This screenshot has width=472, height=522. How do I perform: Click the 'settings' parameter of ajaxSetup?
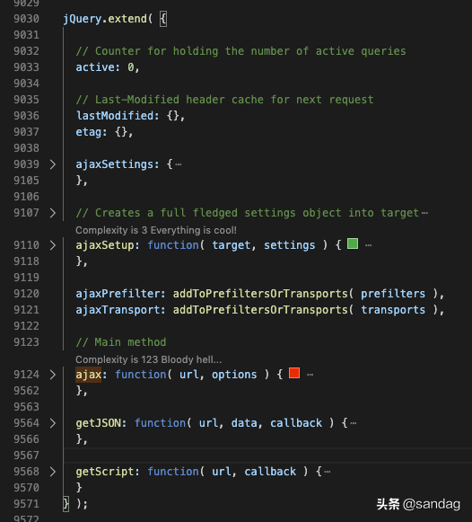coord(290,245)
